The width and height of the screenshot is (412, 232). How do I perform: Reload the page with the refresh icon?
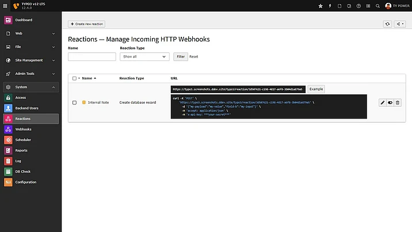[388, 24]
